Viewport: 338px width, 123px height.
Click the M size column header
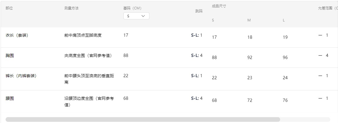tap(249, 20)
